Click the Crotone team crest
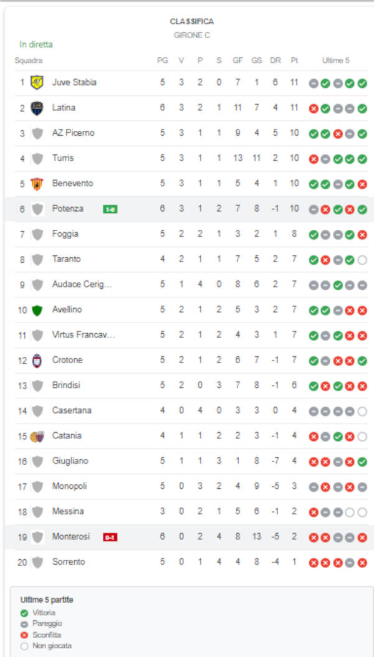 pyautogui.click(x=37, y=360)
